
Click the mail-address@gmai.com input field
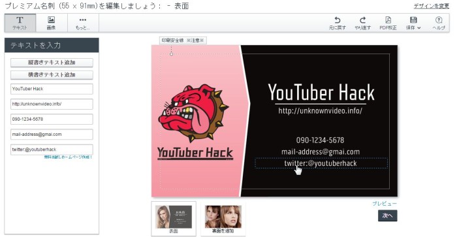pos(52,134)
